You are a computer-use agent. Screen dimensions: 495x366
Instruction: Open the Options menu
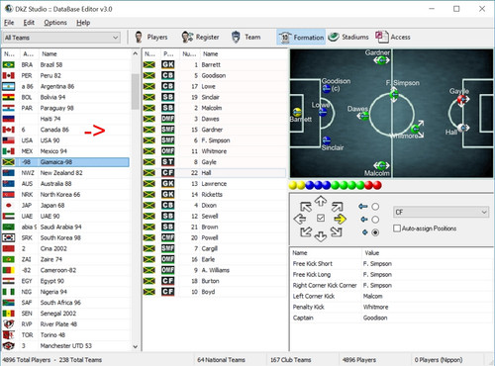pyautogui.click(x=55, y=23)
